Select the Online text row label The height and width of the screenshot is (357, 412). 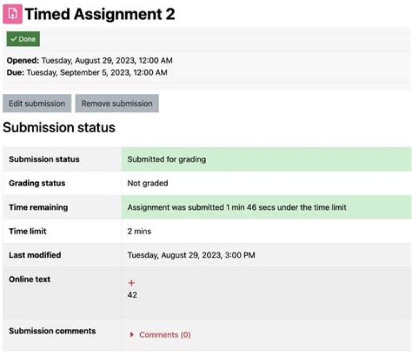(x=30, y=279)
